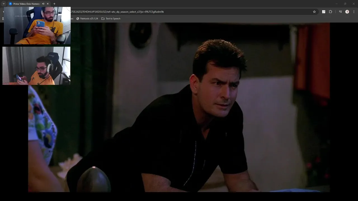Close the Prime Video tab

(48, 4)
